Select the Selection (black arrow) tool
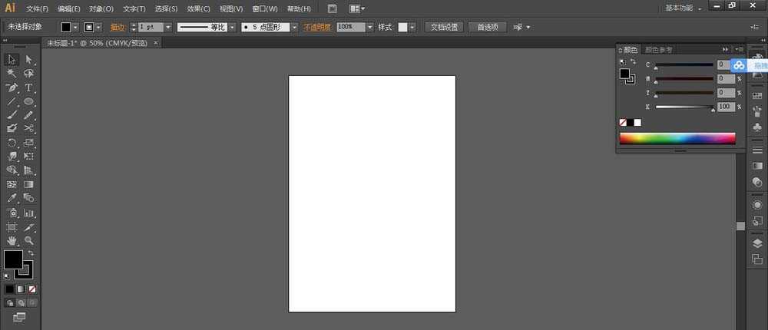Image resolution: width=768 pixels, height=330 pixels. [12, 59]
